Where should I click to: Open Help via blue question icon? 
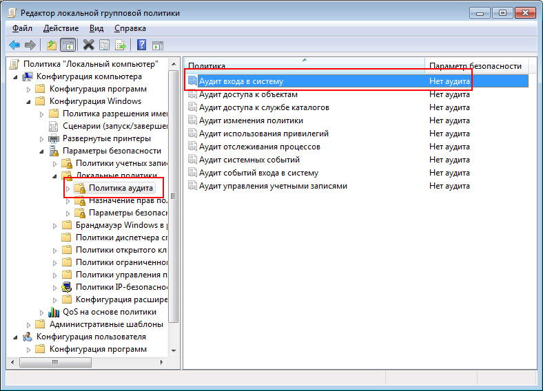click(x=142, y=45)
